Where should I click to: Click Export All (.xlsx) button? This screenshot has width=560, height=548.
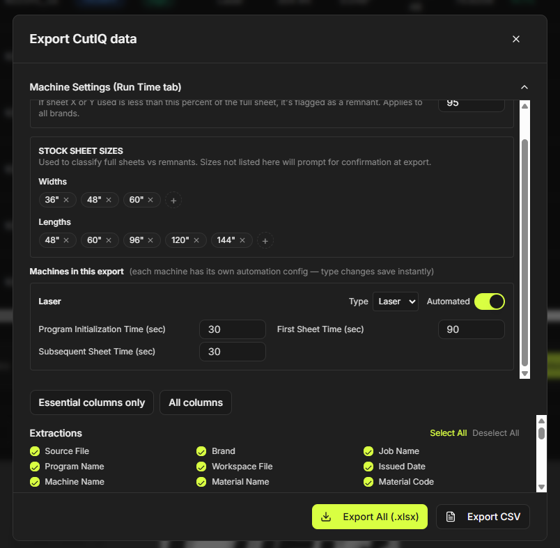(370, 517)
